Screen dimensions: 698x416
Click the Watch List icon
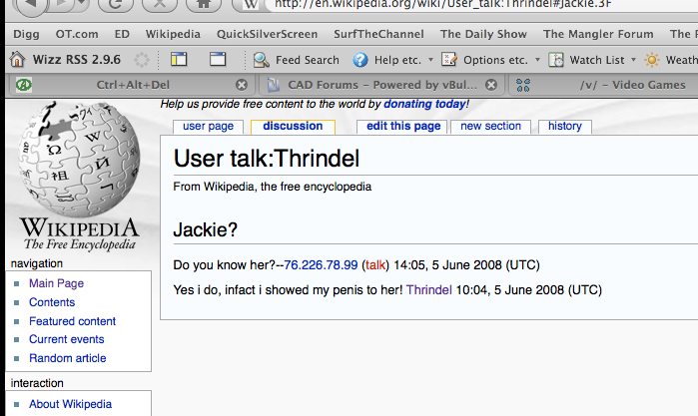tap(556, 60)
